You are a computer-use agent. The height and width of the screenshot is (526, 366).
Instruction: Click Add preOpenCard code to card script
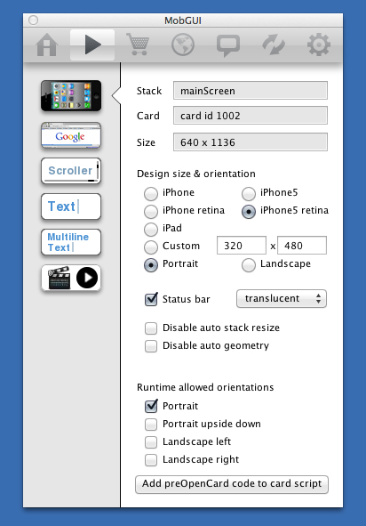(x=232, y=484)
